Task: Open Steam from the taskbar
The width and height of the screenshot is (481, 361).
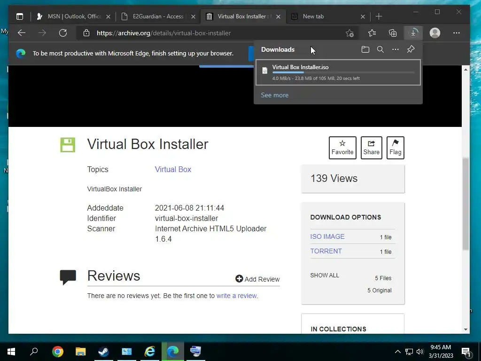Action: [104, 352]
